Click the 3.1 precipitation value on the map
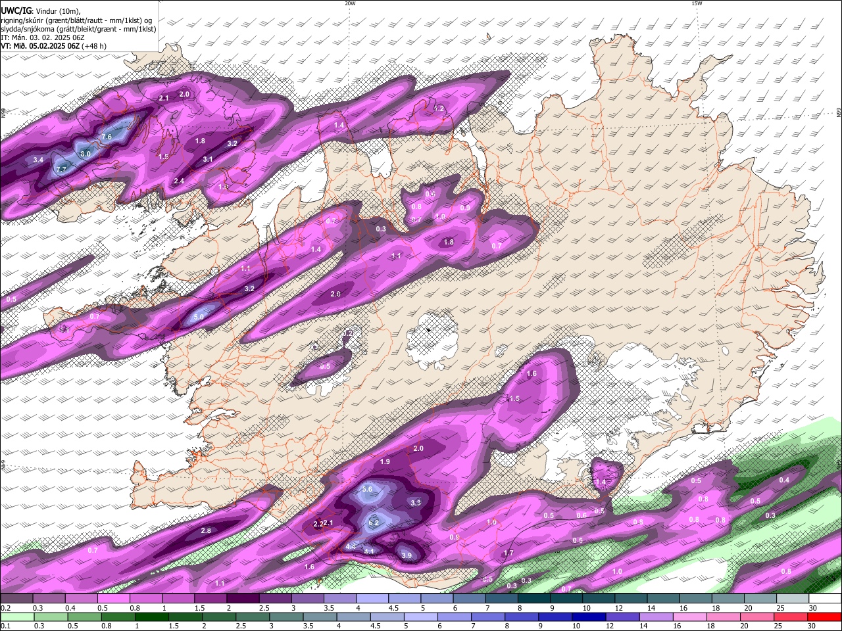 tap(208, 160)
